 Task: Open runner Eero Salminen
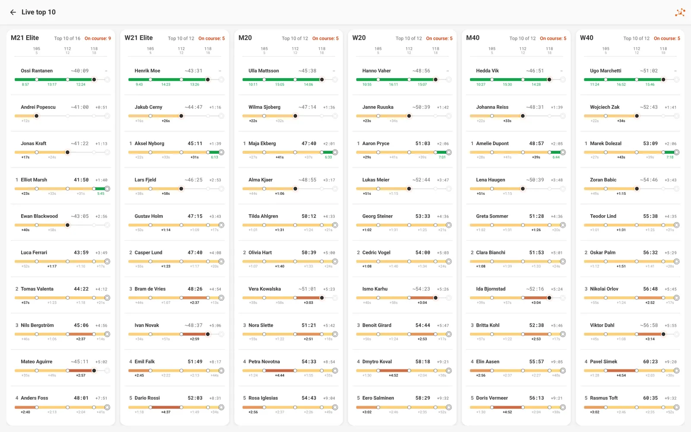(x=378, y=398)
